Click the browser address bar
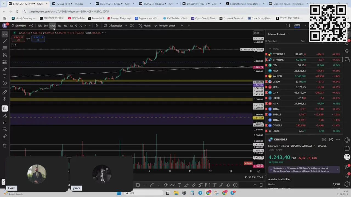The height and width of the screenshot is (197, 351). point(165,11)
